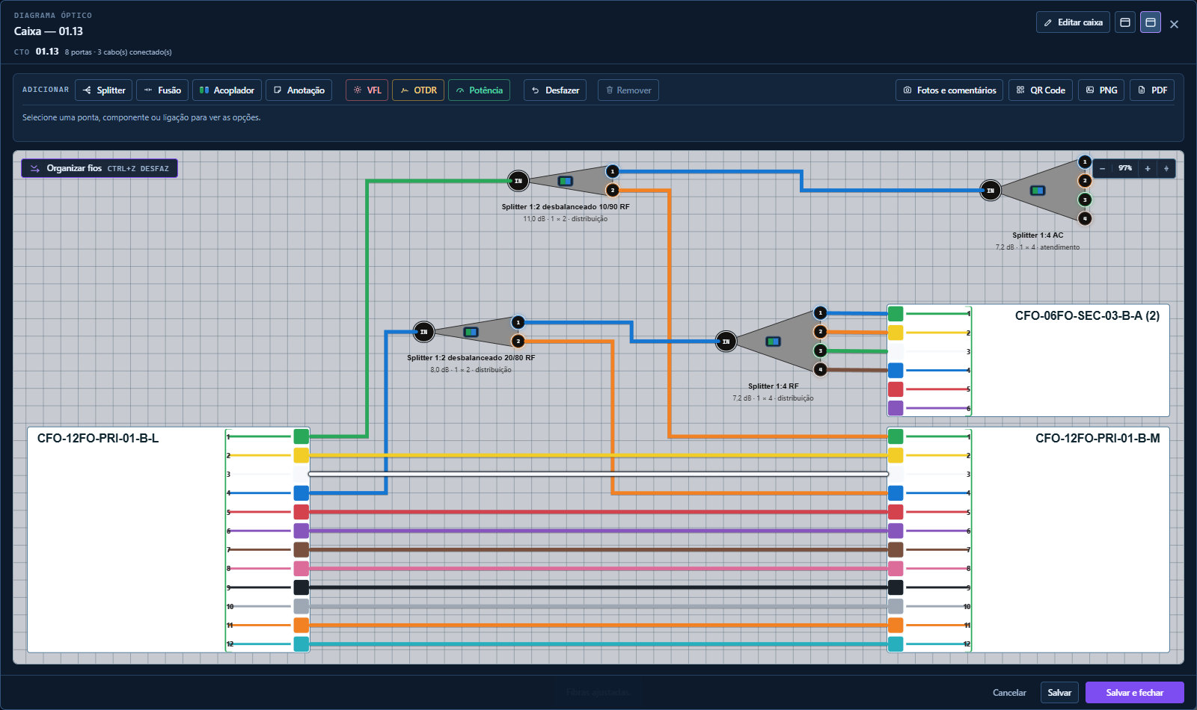1197x710 pixels.
Task: Add a Splitter component
Action: click(104, 90)
